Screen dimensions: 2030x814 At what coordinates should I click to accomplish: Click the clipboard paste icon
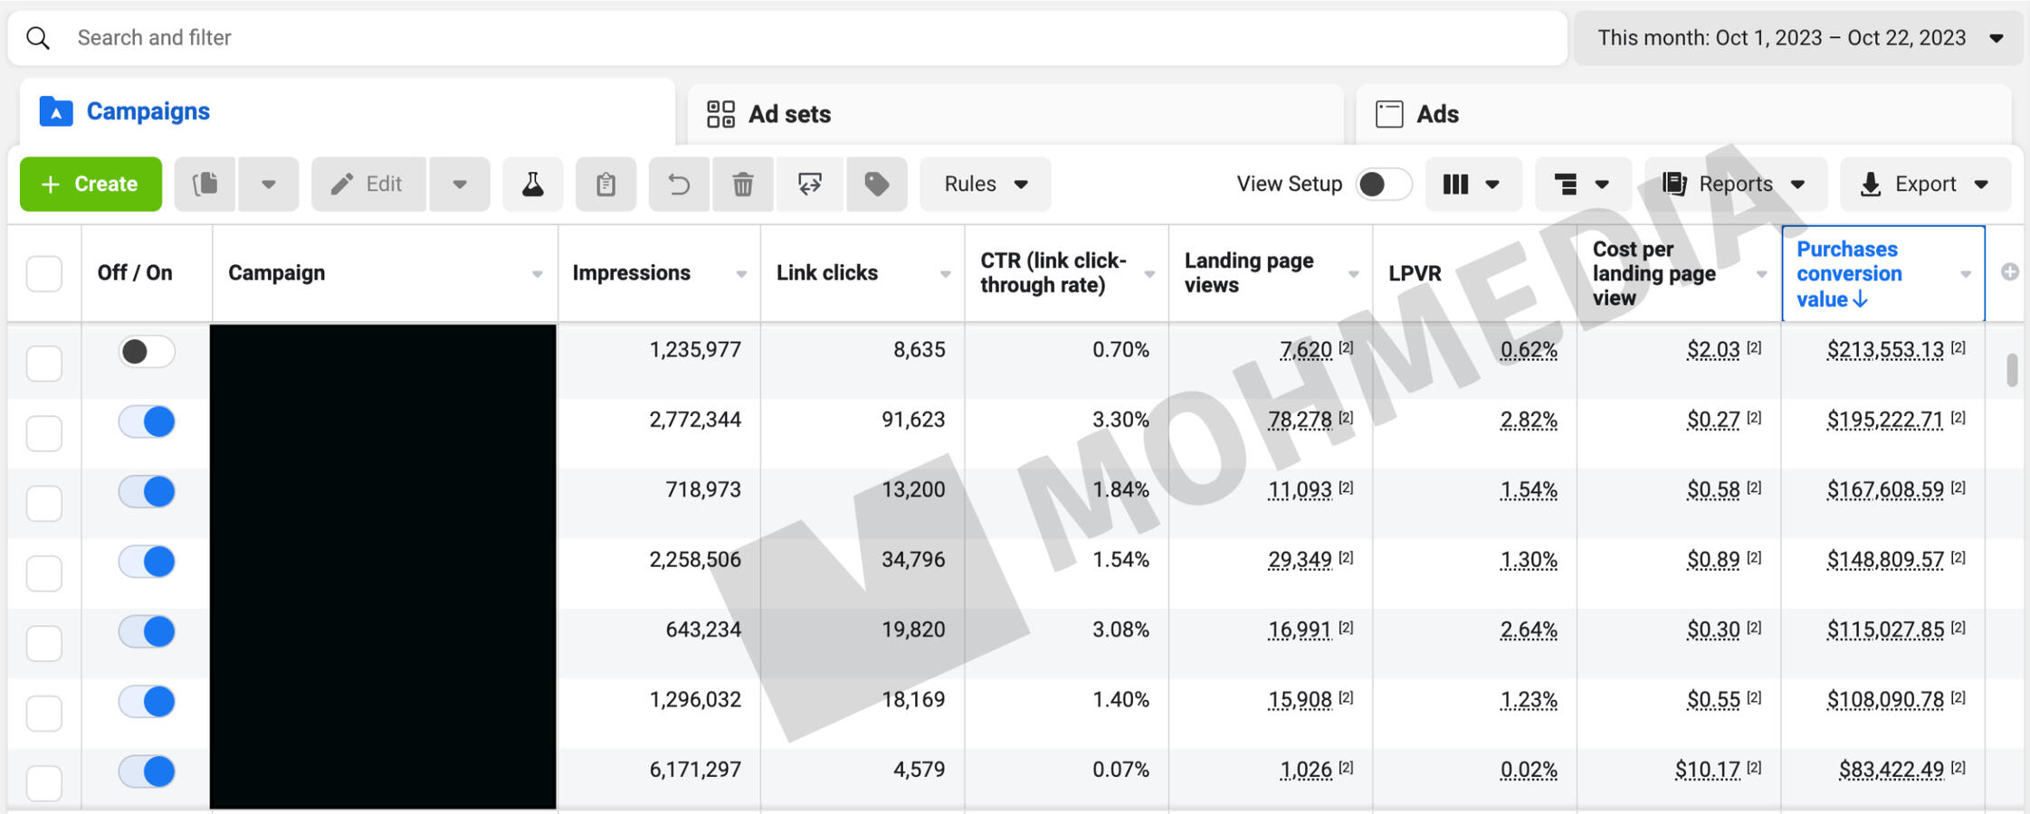(605, 185)
